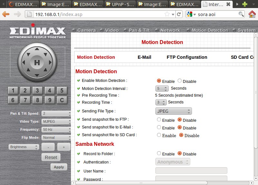Reload the page with refresh icon
Image resolution: width=258 pixels, height=185 pixels.
pyautogui.click(x=179, y=14)
